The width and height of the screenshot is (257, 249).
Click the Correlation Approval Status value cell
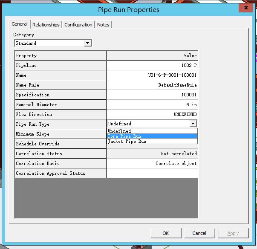(152, 173)
